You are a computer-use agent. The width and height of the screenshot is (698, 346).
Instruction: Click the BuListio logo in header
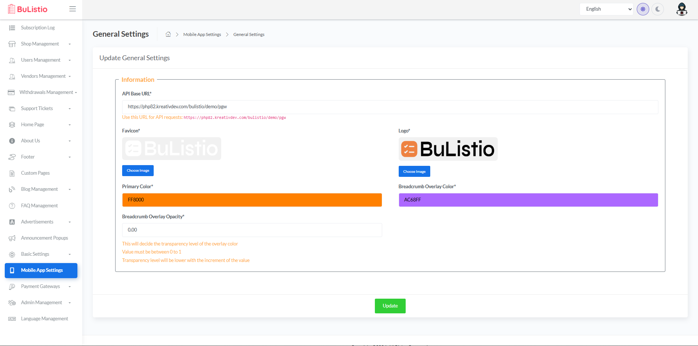pos(28,9)
